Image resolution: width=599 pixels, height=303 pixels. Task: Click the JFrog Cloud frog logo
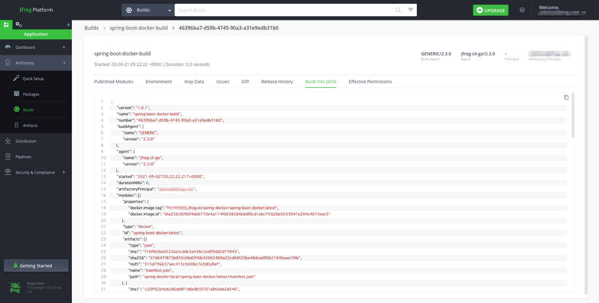15,287
